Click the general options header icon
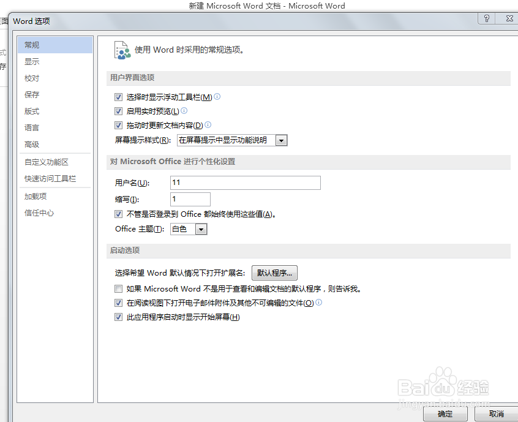This screenshot has height=422, width=518. coord(122,50)
